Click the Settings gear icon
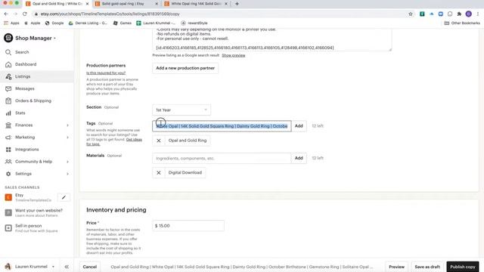The width and height of the screenshot is (484, 272). tap(8, 174)
